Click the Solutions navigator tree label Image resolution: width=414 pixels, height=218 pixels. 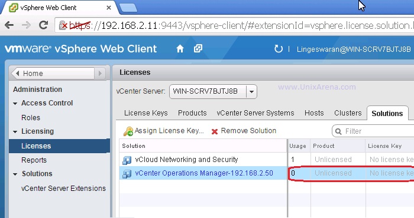click(x=37, y=174)
